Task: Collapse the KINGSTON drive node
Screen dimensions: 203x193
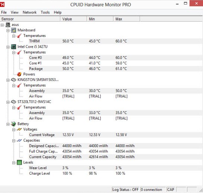Action: [x=8, y=80]
